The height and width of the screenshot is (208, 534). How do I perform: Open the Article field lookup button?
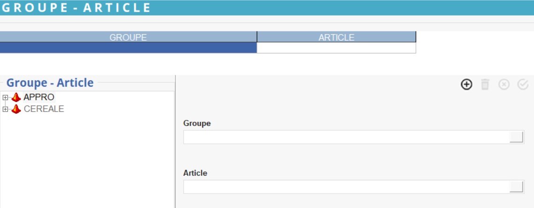[x=516, y=187]
